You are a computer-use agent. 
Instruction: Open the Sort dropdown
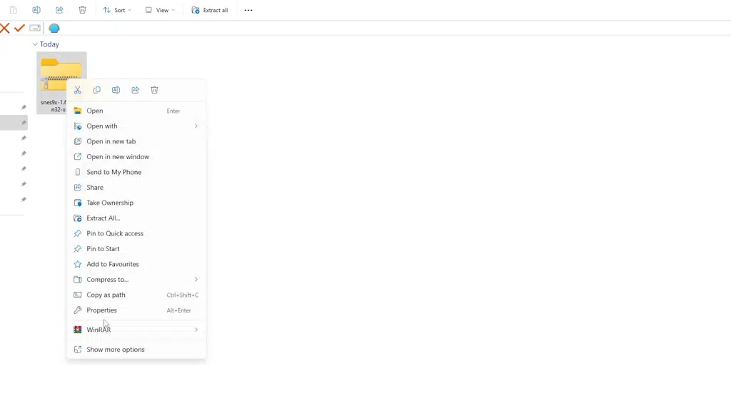click(x=117, y=10)
